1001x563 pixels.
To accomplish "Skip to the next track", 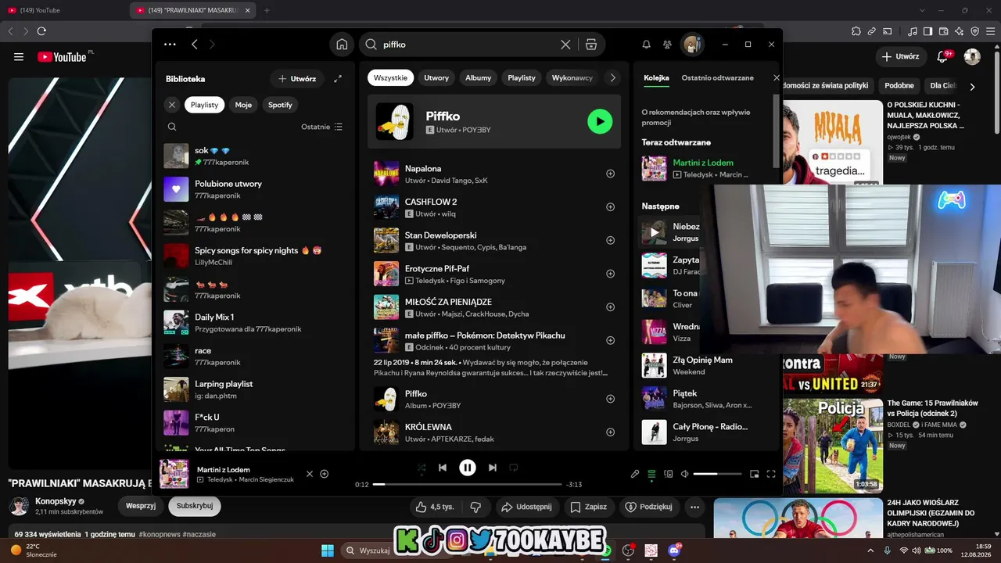I will coord(493,468).
